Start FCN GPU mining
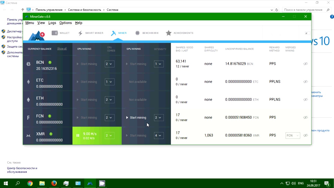Viewport: 334px width, 188px height. (136, 118)
